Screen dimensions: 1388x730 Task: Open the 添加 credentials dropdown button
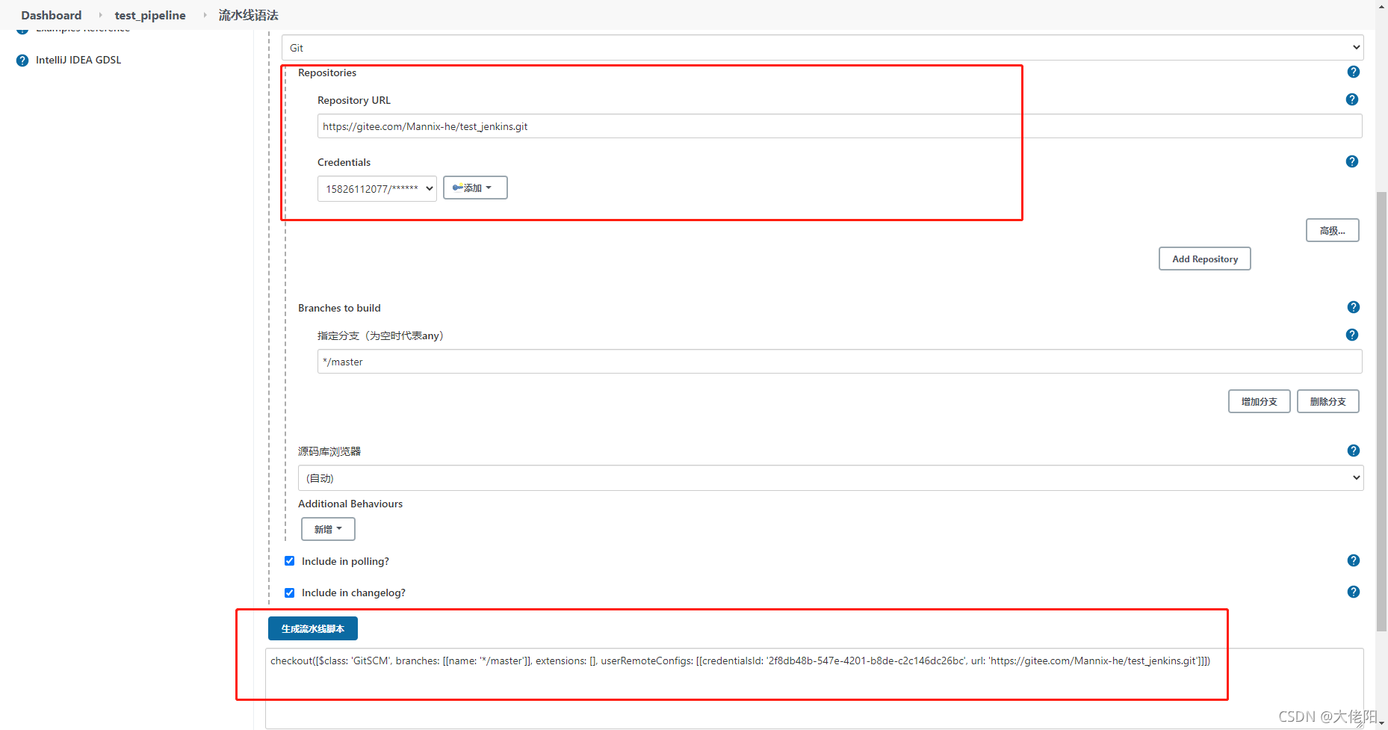coord(475,188)
